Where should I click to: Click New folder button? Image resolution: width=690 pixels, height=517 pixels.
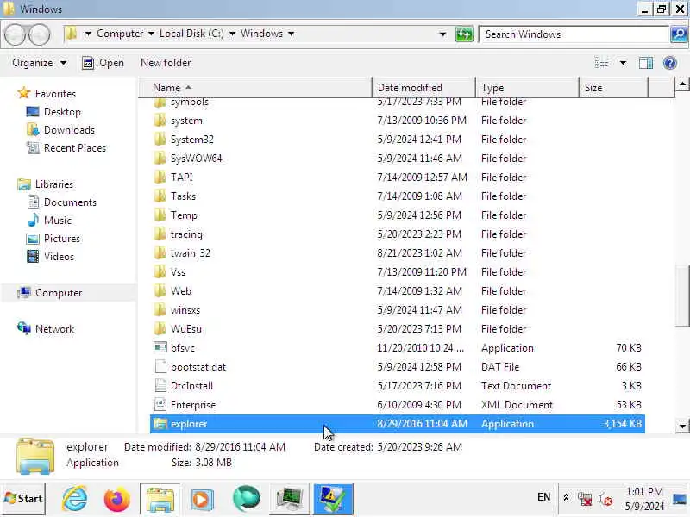(166, 63)
